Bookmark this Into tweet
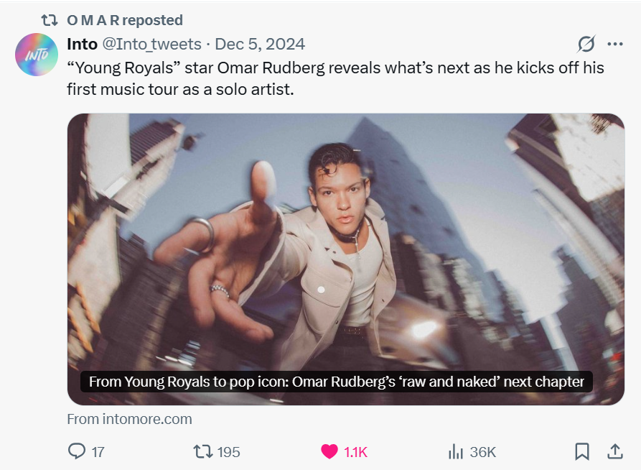This screenshot has height=470, width=641. (582, 451)
